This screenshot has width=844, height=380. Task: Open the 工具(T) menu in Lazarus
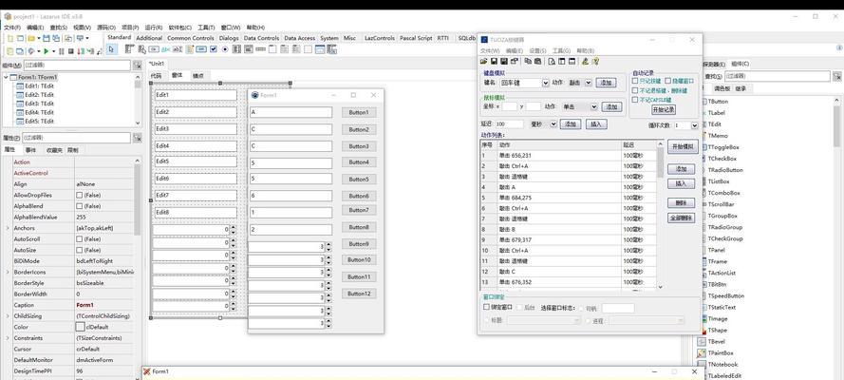206,28
